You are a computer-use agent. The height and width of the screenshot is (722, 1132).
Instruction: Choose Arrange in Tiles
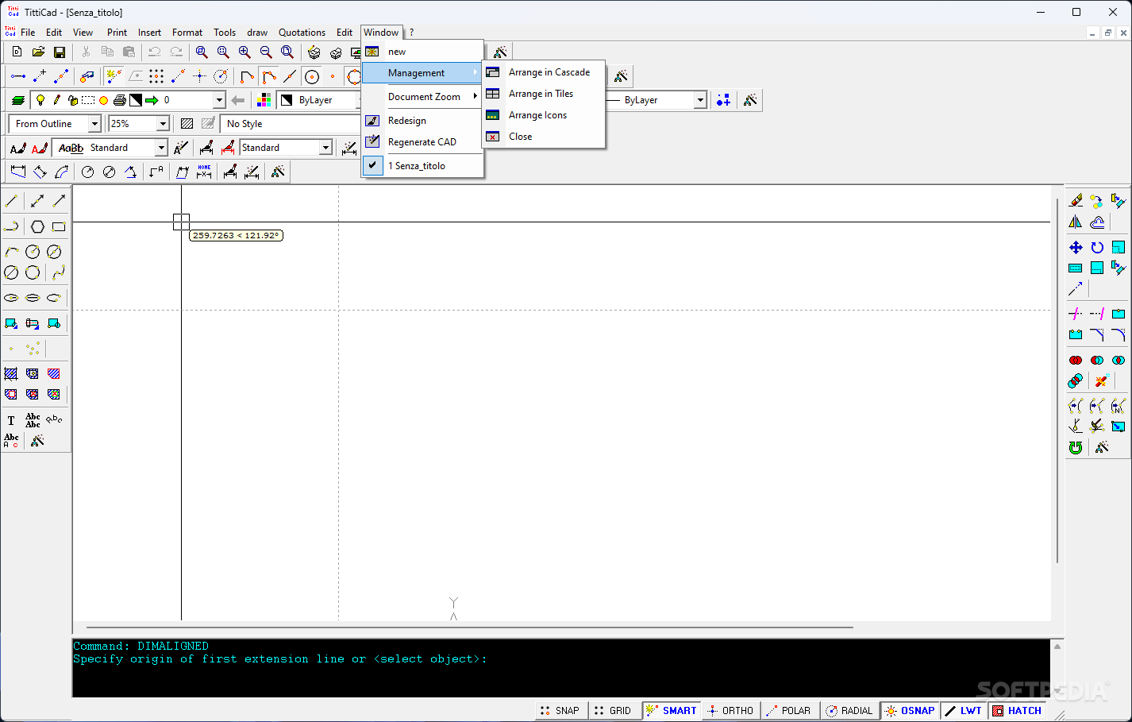click(544, 94)
